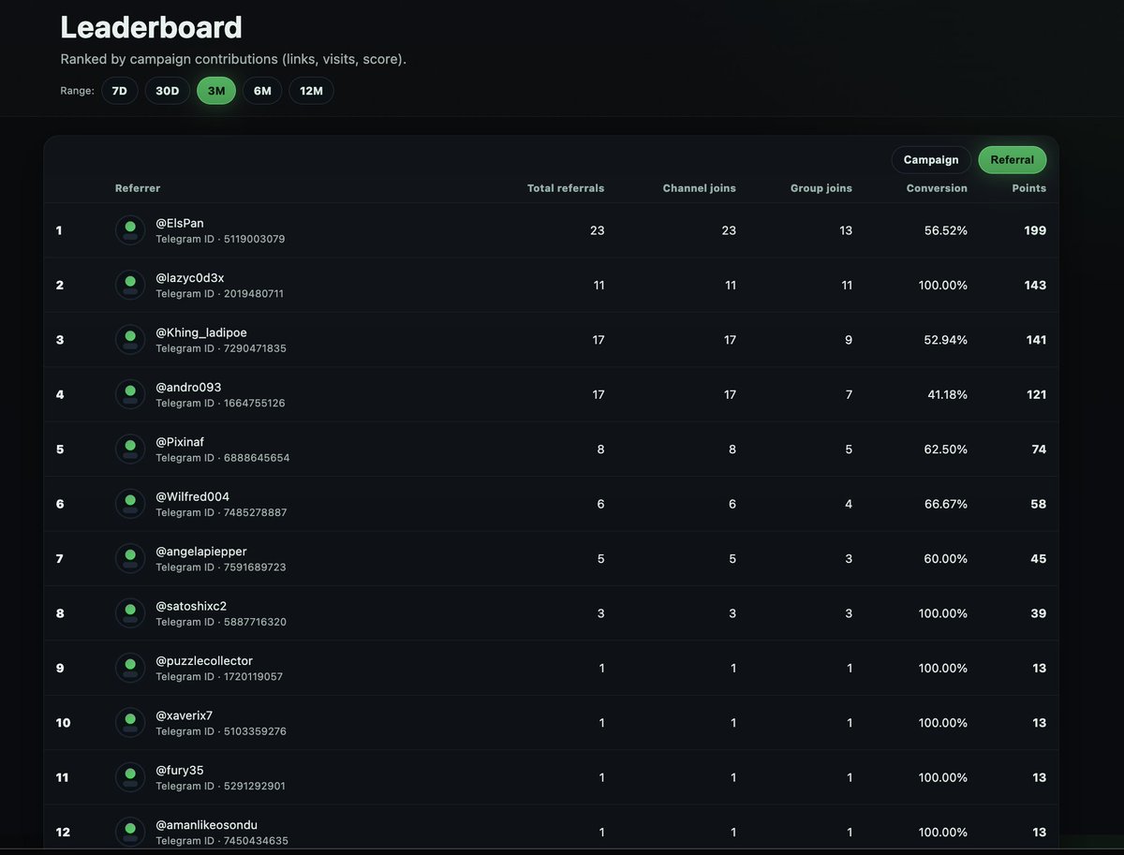The height and width of the screenshot is (855, 1124).
Task: Open the @lazyc0d3x referrer name
Action: click(x=190, y=278)
